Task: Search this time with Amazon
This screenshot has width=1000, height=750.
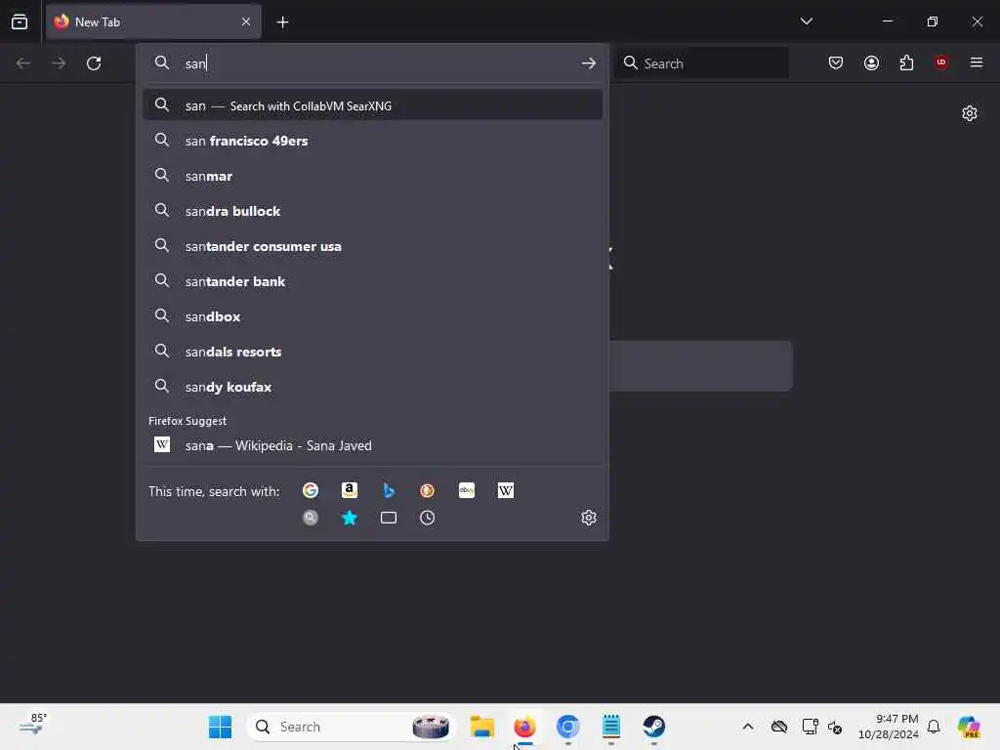Action: [x=350, y=490]
